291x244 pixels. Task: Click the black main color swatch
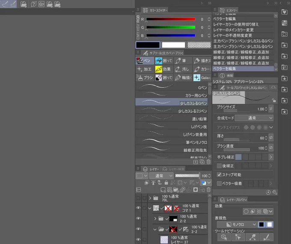coord(148,45)
